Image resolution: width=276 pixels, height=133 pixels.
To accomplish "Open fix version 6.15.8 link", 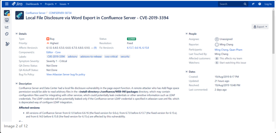I will pos(145,48).
